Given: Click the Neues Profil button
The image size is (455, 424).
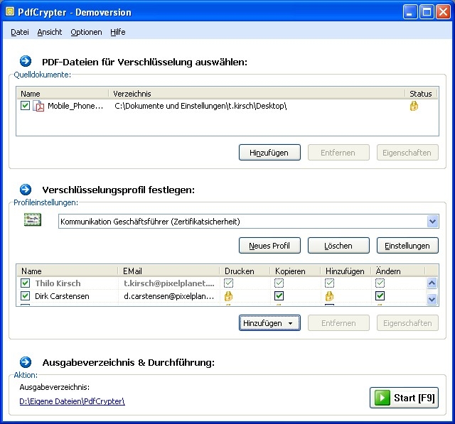Looking at the screenshot, I should click(x=269, y=246).
